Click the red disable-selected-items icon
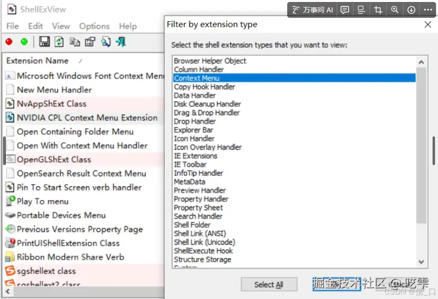The width and height of the screenshot is (438, 299). [x=9, y=42]
